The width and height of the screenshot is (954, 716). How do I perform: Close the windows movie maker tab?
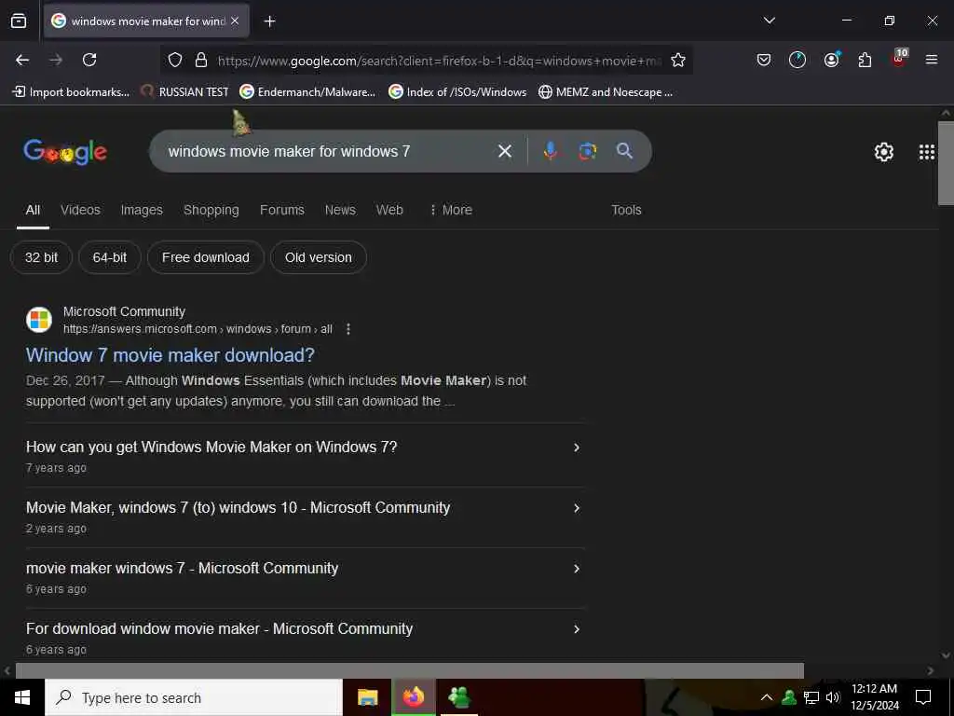pos(235,21)
